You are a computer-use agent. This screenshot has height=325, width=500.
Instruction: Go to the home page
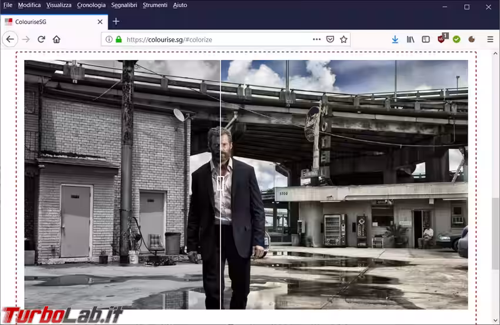click(56, 39)
